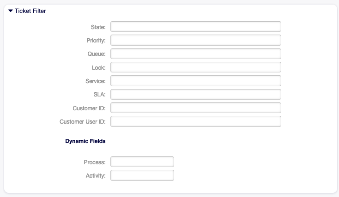The width and height of the screenshot is (339, 197).
Task: Collapse the Ticket Filter triangle arrow
Action: (x=11, y=11)
